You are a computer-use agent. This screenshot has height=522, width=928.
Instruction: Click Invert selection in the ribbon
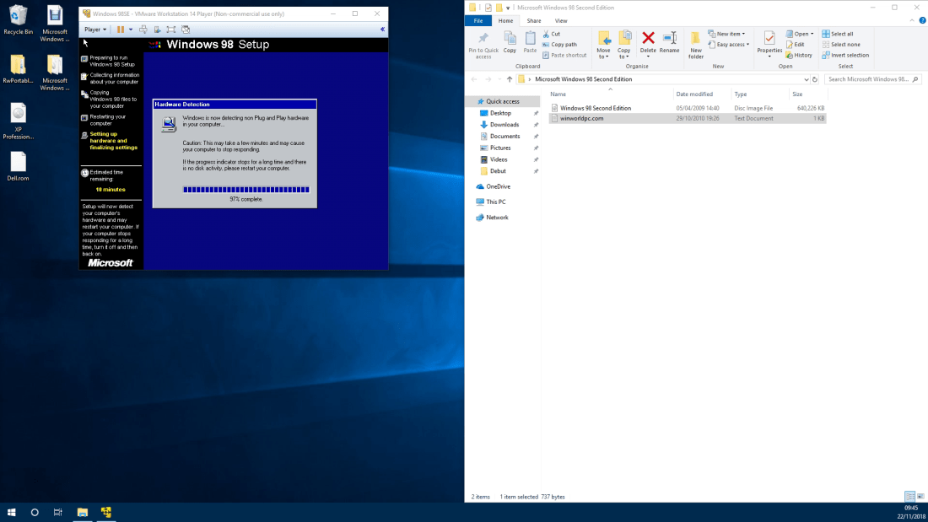(x=845, y=55)
